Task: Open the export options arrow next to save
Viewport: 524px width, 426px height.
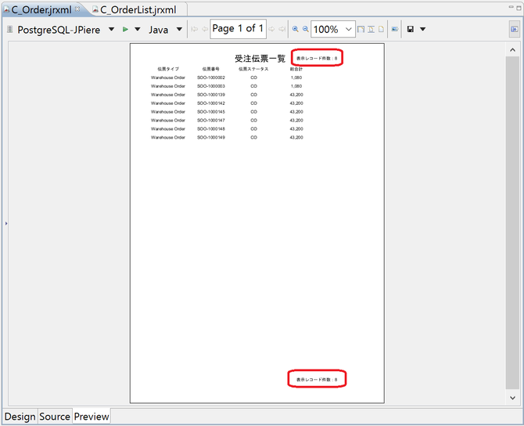Action: (423, 30)
